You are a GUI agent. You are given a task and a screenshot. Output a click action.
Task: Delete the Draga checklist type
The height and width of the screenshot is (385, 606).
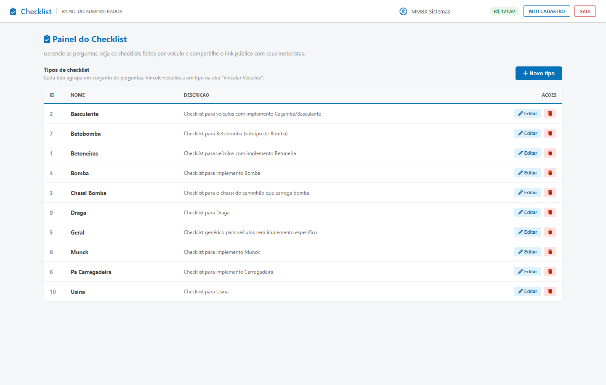(550, 212)
